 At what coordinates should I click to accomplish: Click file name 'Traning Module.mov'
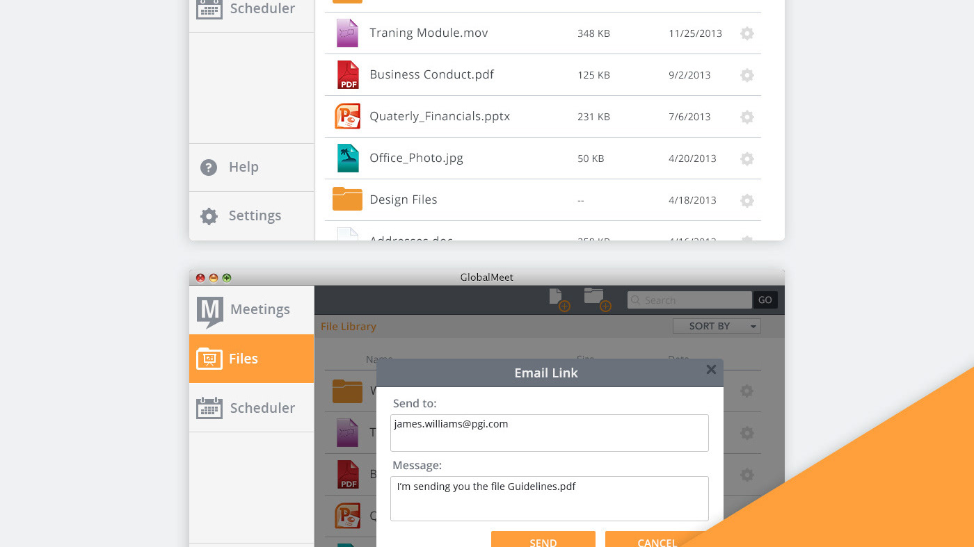tap(429, 33)
